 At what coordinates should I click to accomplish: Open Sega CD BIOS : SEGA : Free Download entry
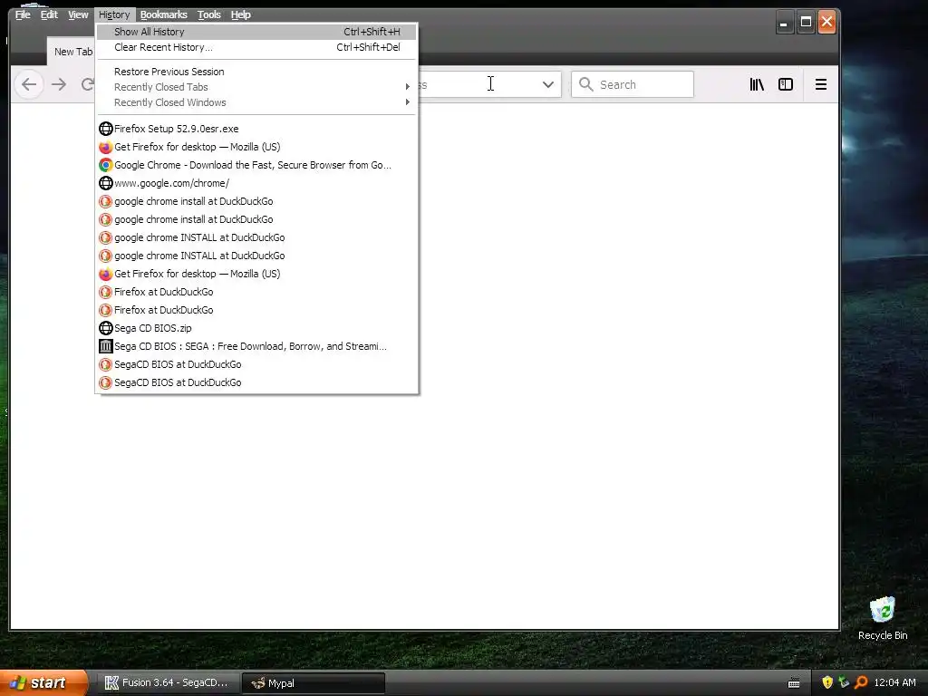coord(256,346)
